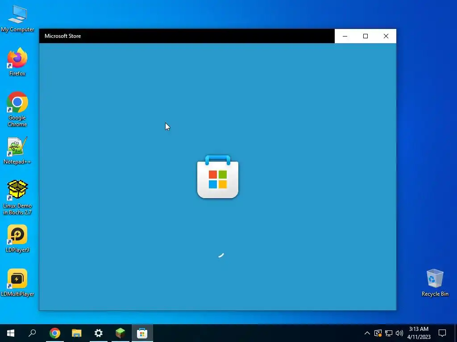Screen dimensions: 457x342
Task: Open the notification center icon
Action: pos(442,333)
